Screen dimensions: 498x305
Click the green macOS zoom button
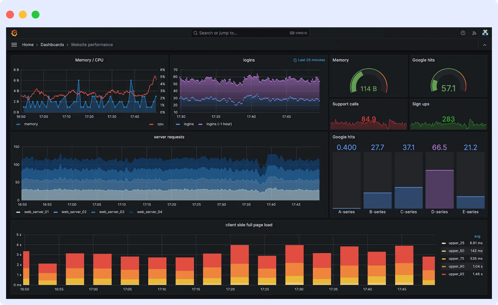(35, 14)
